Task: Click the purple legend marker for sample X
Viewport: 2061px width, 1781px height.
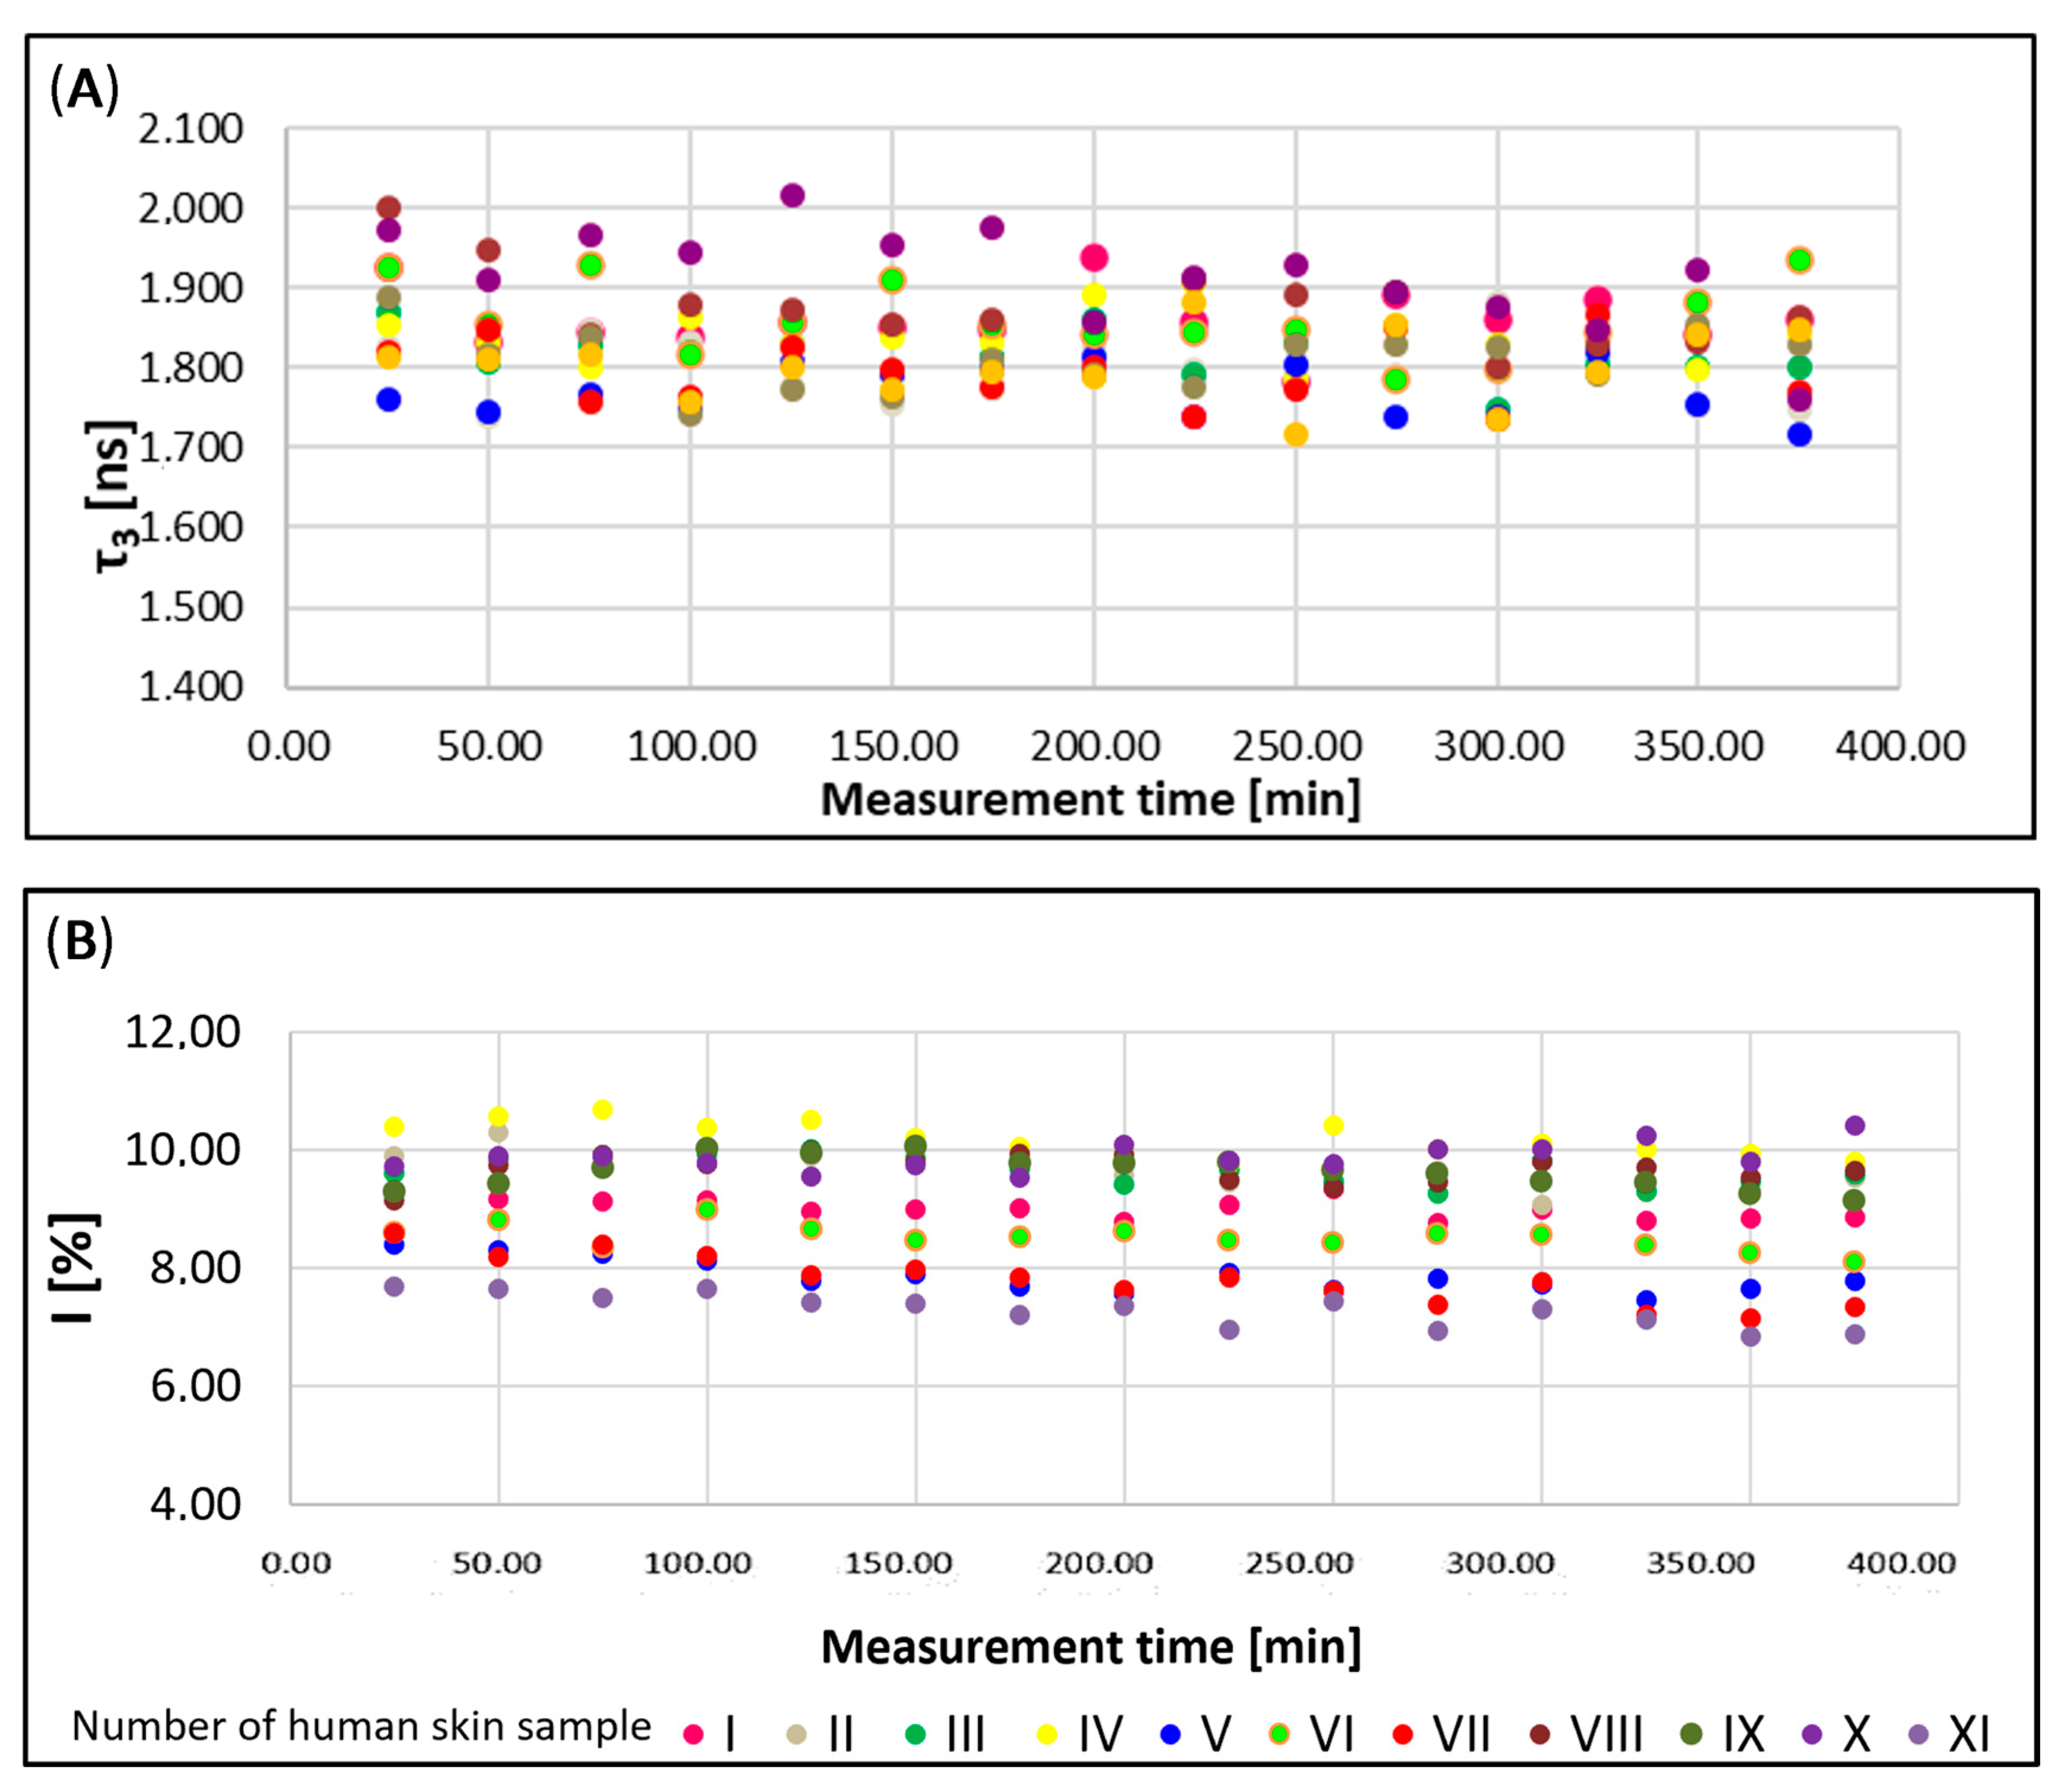Action: (1812, 1734)
